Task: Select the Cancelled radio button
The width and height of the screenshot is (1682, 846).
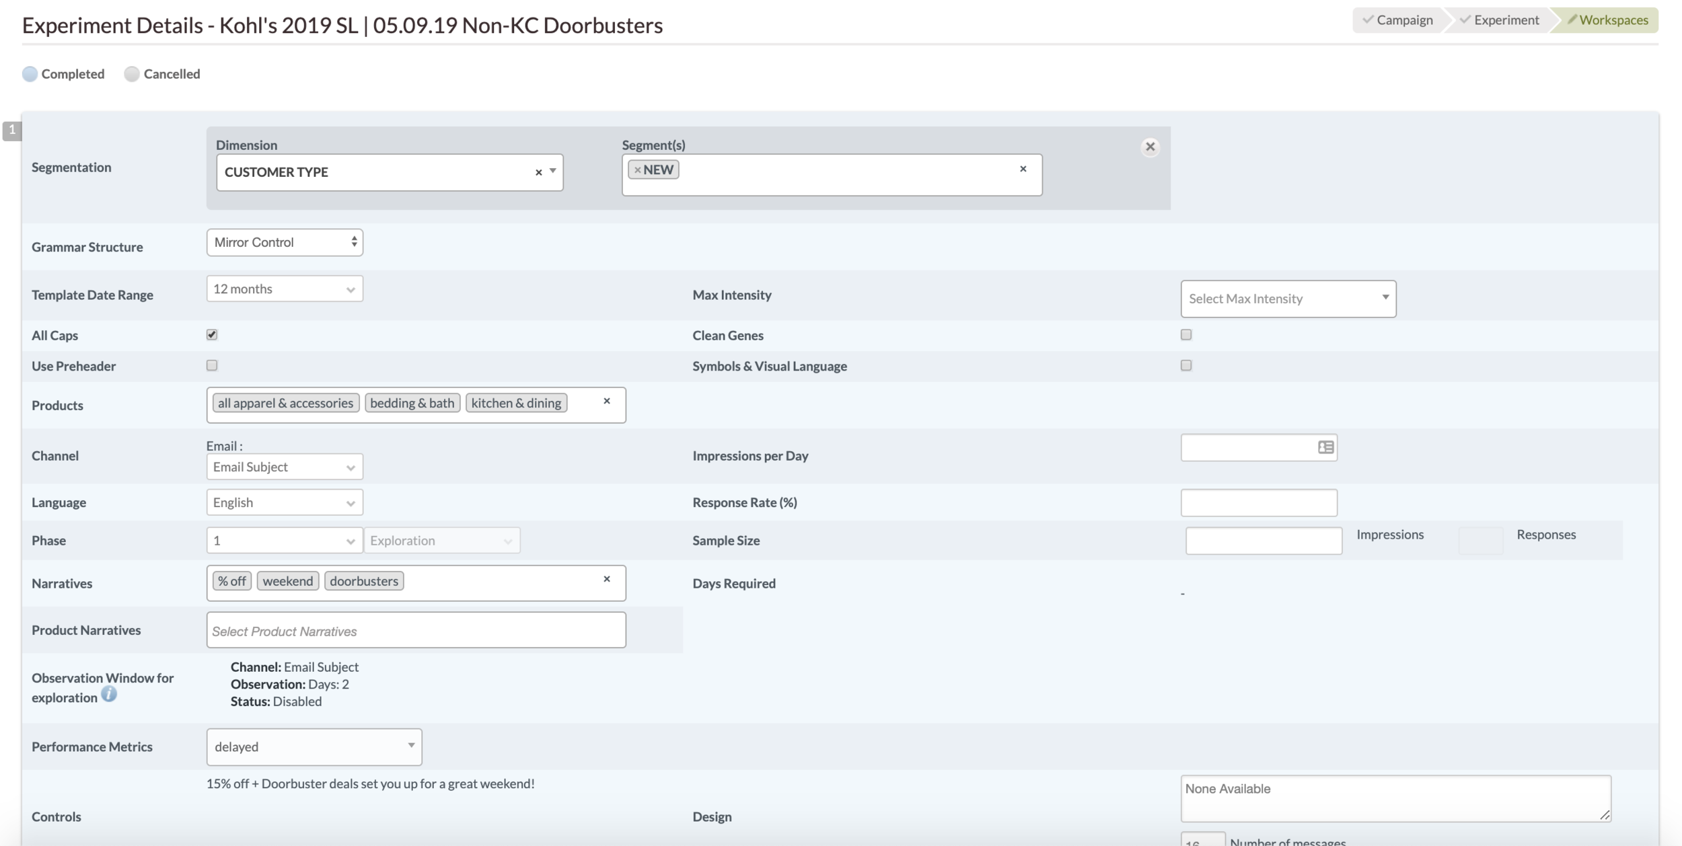Action: pos(132,74)
